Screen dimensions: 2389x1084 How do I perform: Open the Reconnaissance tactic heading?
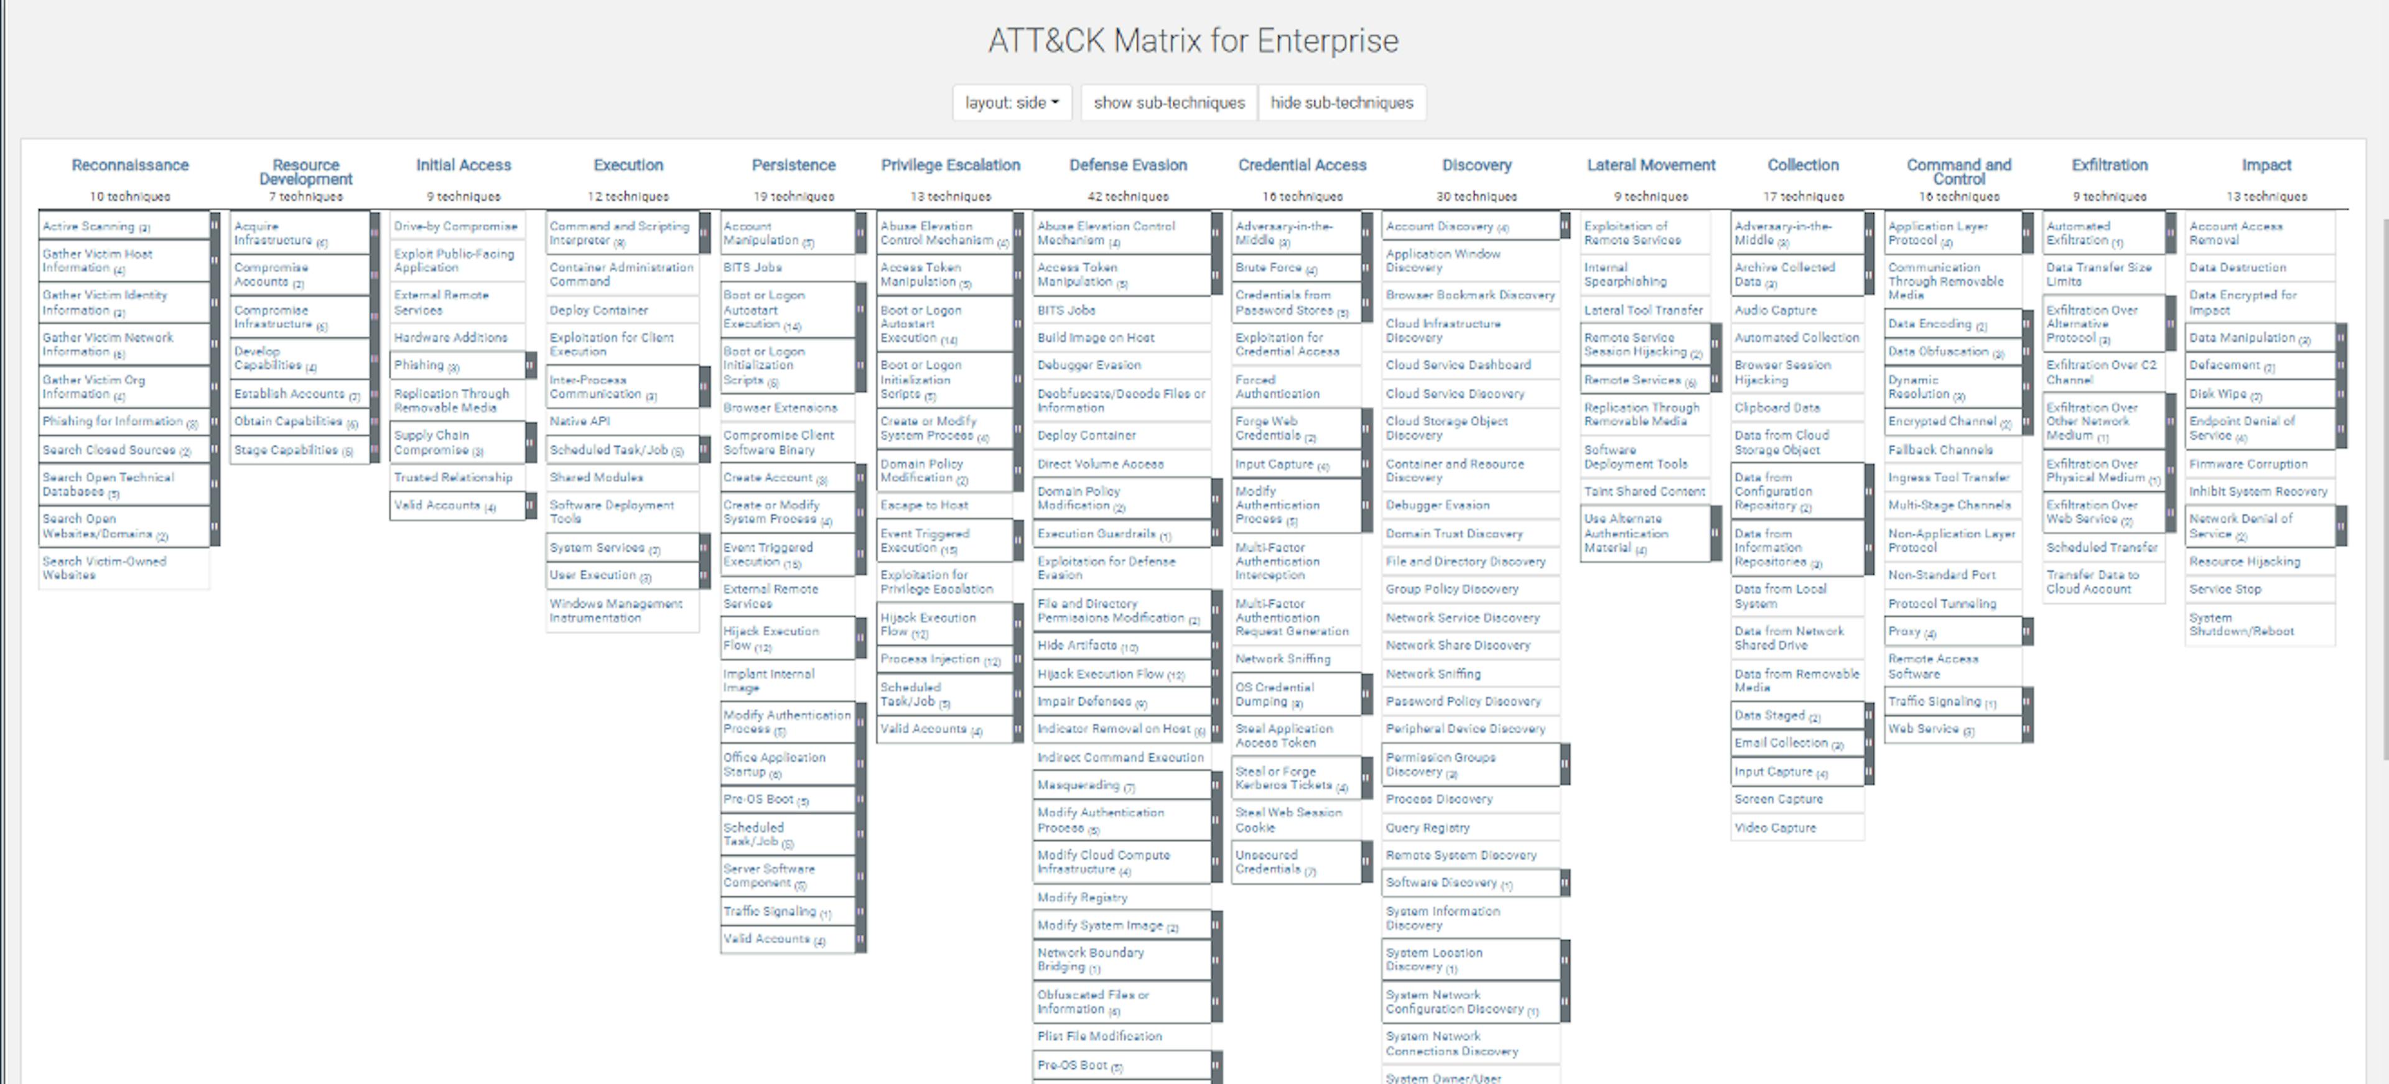(x=130, y=165)
